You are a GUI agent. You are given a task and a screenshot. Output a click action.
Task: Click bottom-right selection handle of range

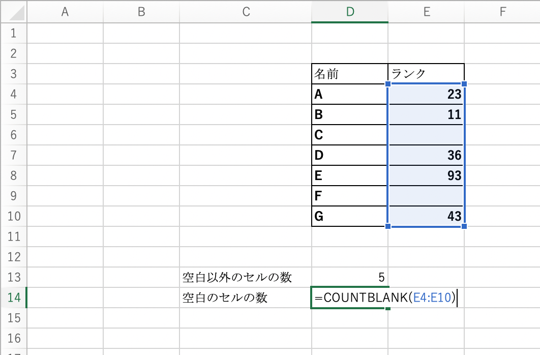tap(464, 226)
